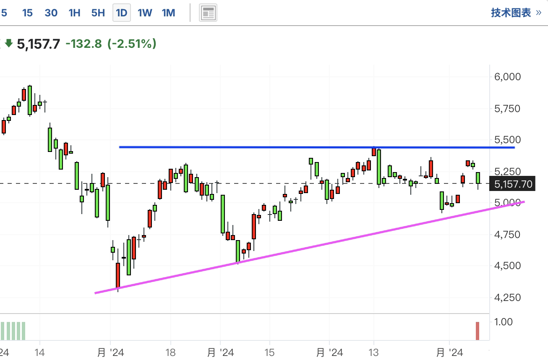Click the 6,000 price axis label
The height and width of the screenshot is (361, 548).
click(508, 77)
